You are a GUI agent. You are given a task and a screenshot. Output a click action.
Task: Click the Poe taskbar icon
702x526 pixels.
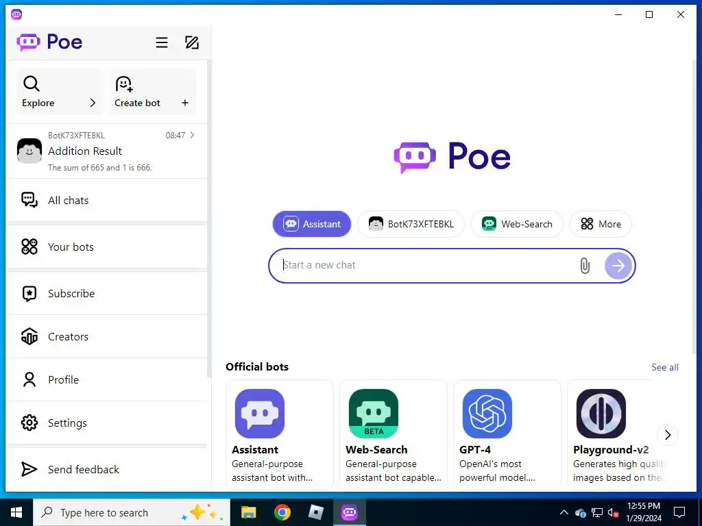(x=349, y=512)
